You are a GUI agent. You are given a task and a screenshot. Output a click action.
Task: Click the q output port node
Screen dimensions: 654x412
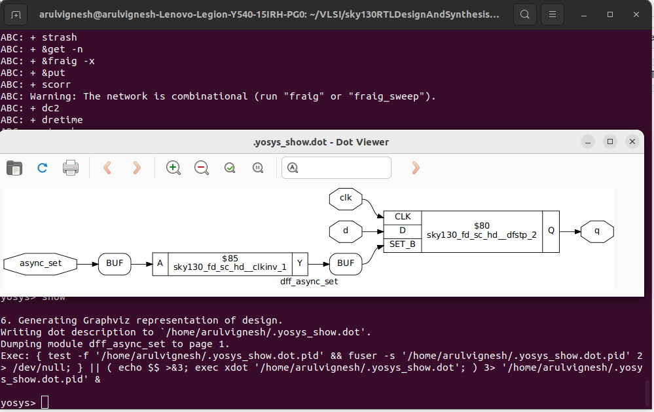(x=596, y=231)
